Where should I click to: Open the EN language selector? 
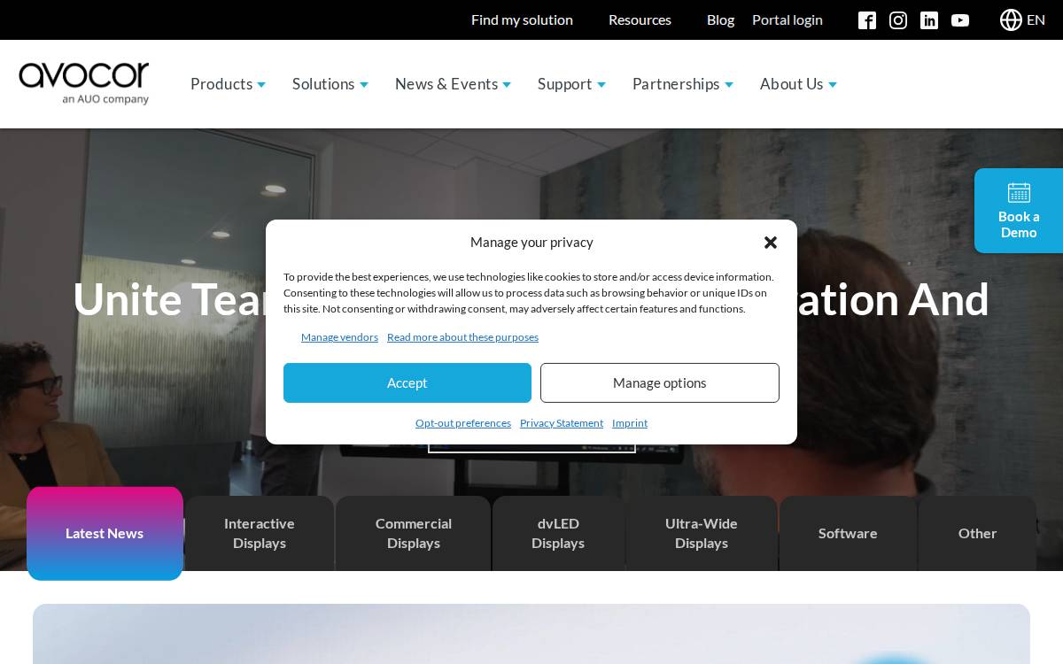(x=1036, y=19)
